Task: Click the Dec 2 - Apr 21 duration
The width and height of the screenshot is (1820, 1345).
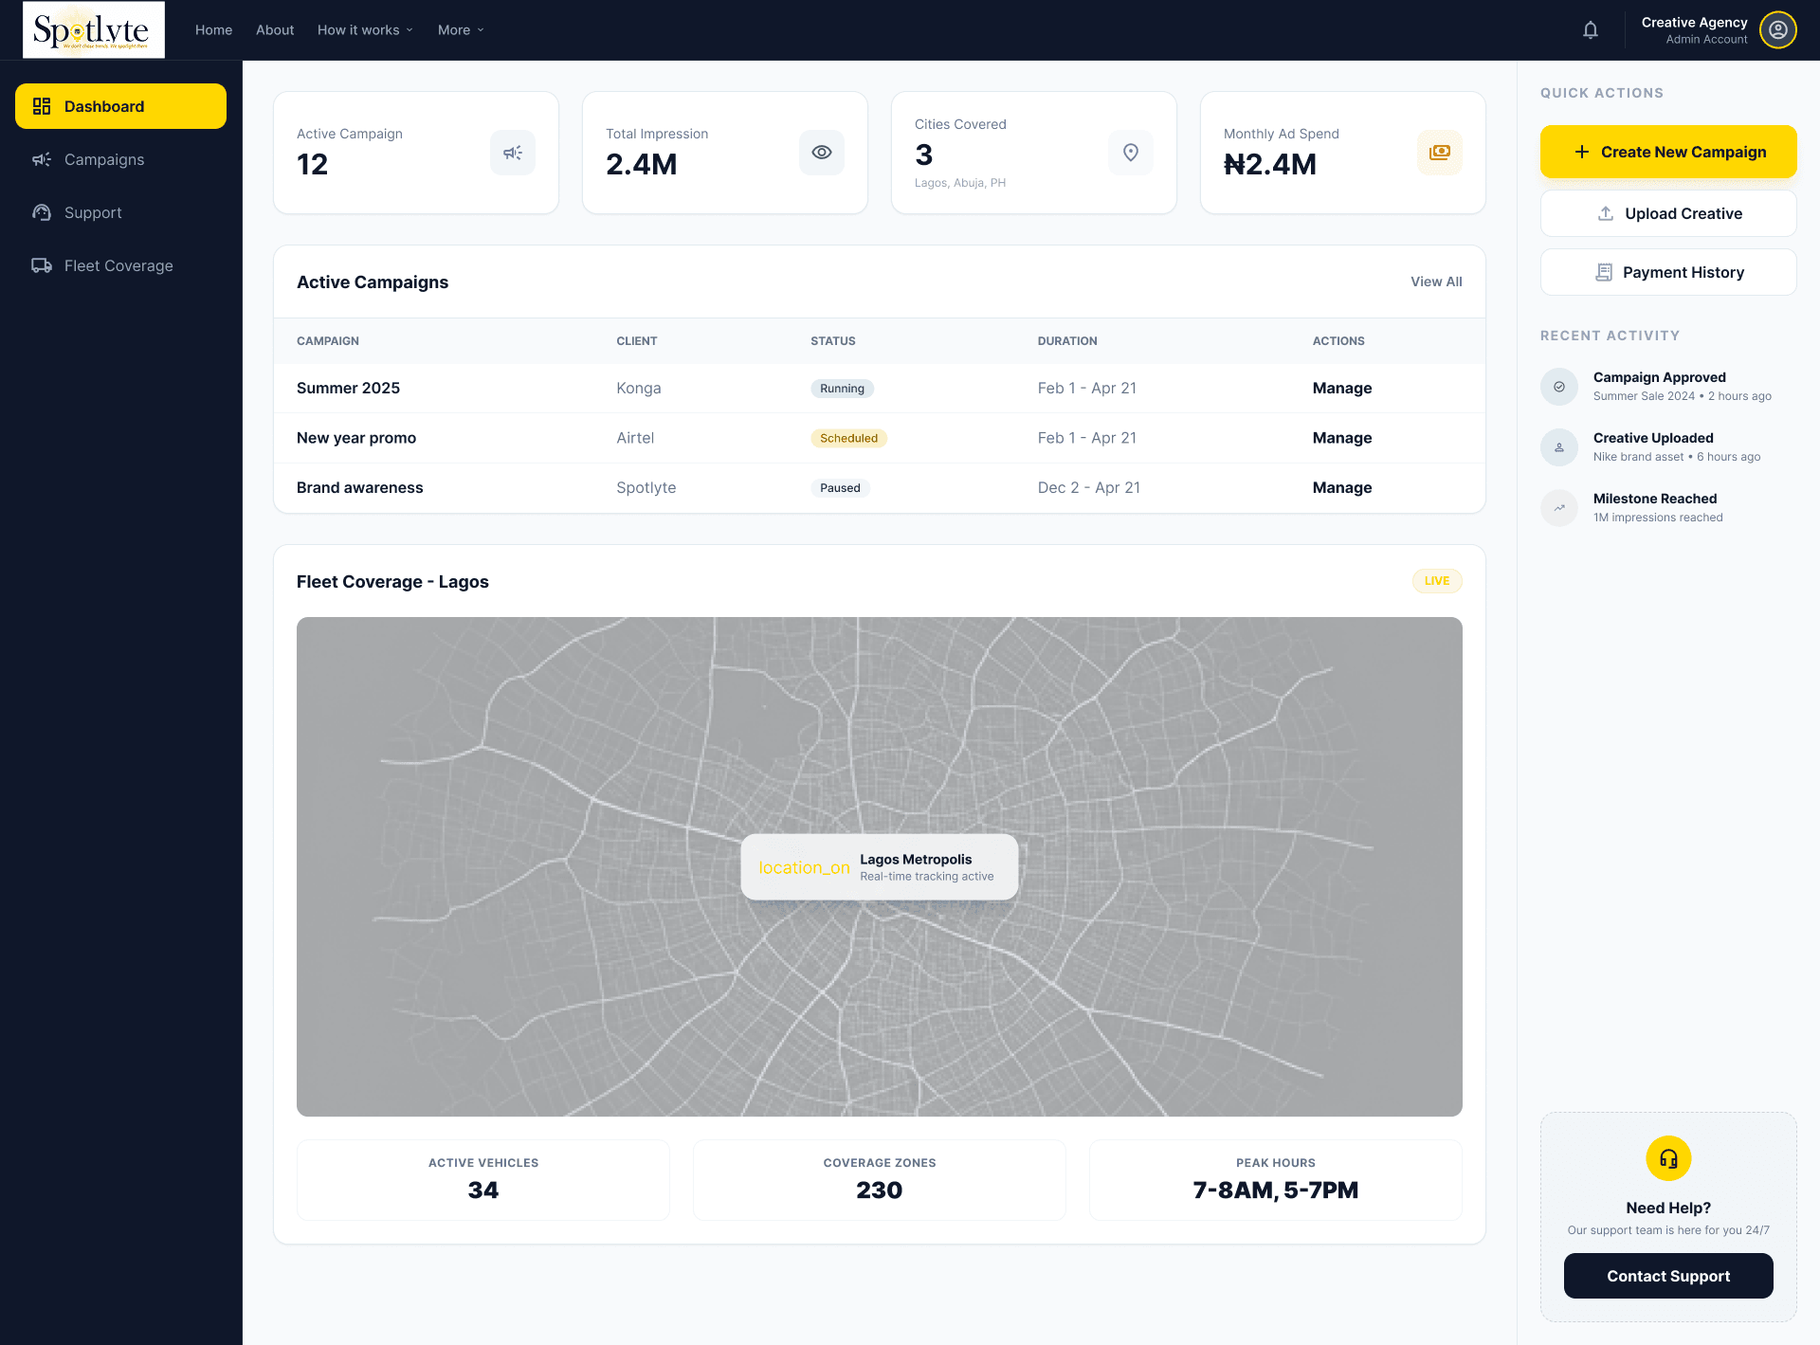Action: pos(1089,487)
